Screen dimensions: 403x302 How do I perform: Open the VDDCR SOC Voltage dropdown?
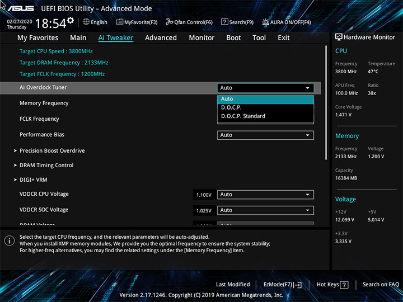(x=265, y=210)
